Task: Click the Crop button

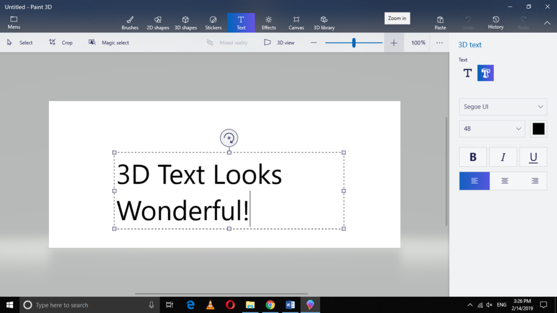Action: click(61, 42)
